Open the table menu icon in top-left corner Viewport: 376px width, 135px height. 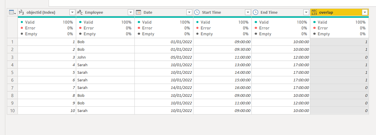point(12,12)
